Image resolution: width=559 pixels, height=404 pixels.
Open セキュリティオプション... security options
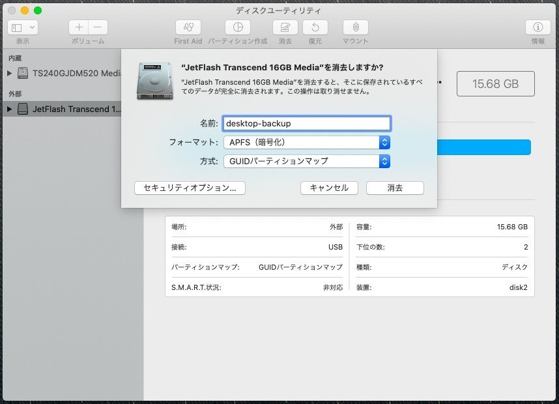(x=190, y=188)
